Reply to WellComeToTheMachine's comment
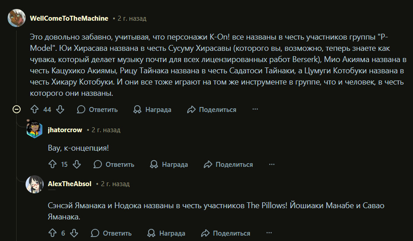Viewport: 413px width, 241px height. pyautogui.click(x=97, y=110)
